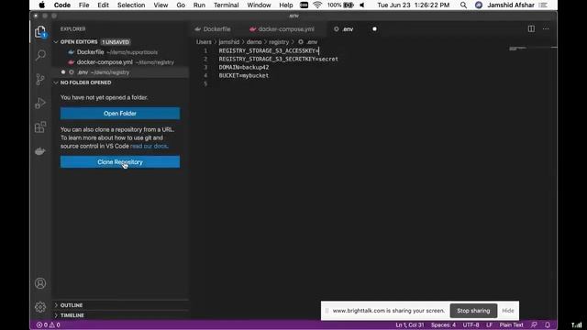Open the macOS notification center icon
587x330 pixels.
pos(543,5)
